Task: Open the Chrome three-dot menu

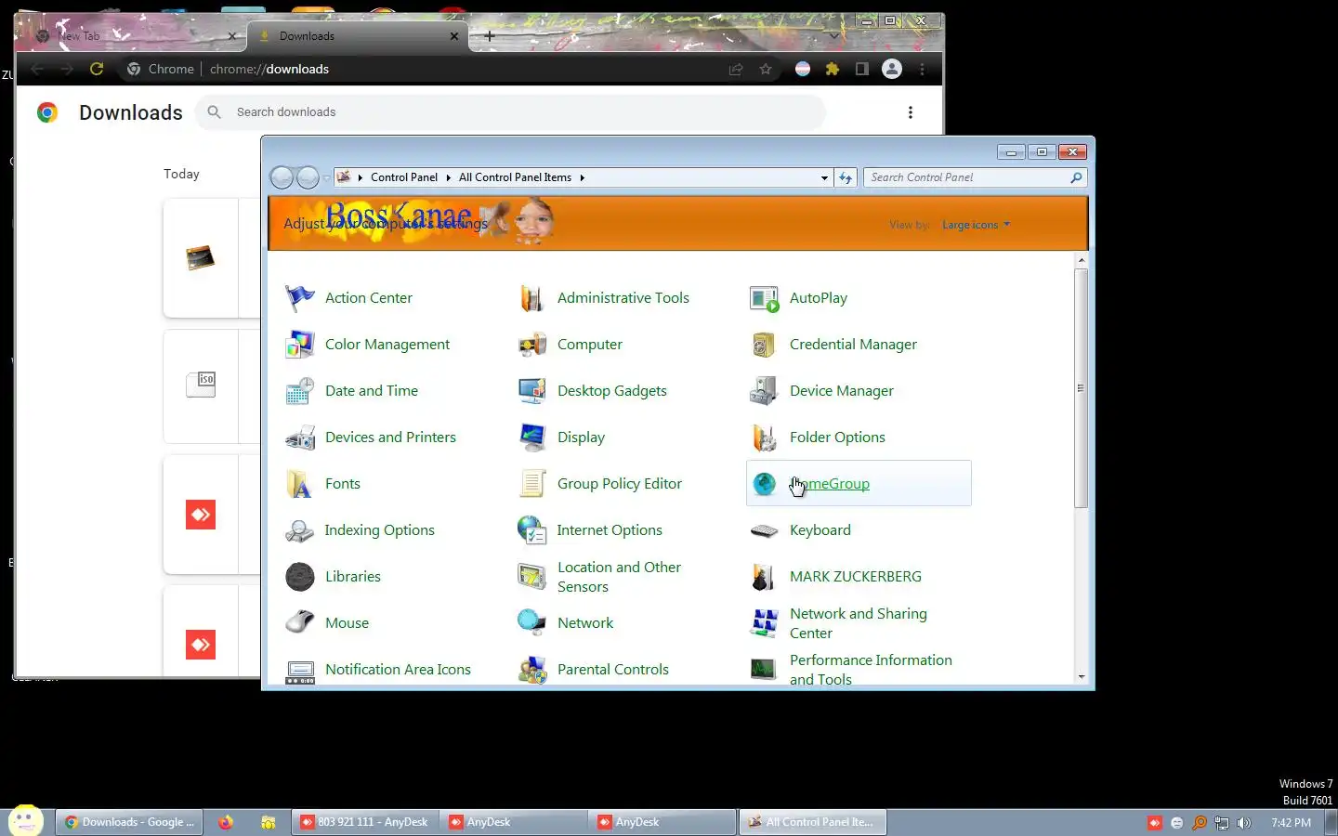Action: click(922, 69)
